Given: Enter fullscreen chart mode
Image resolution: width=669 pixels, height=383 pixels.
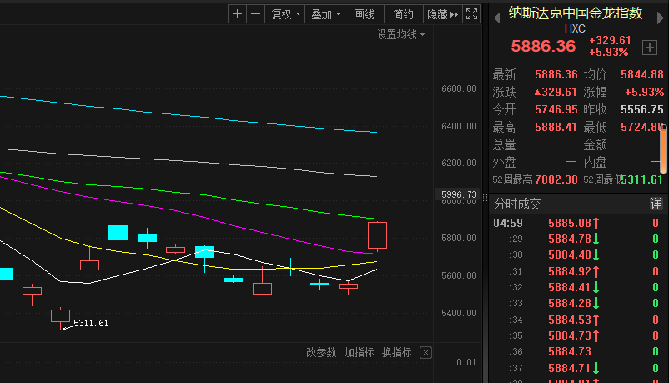Looking at the screenshot, I should [471, 14].
